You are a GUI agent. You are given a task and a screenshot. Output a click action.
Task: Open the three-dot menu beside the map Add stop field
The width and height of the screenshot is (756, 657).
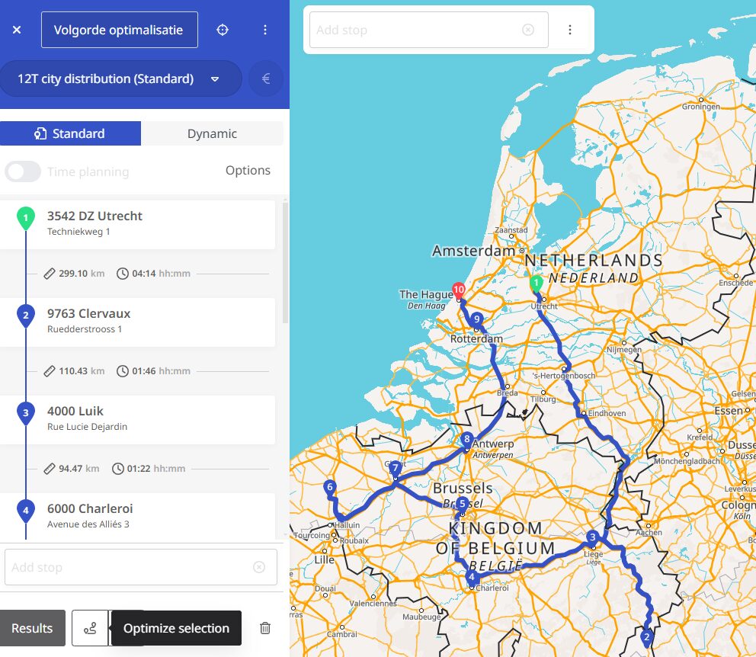[x=570, y=28]
